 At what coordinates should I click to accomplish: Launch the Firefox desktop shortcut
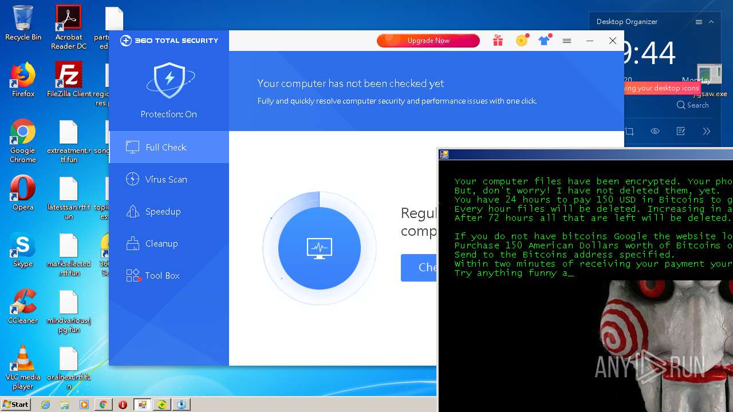pyautogui.click(x=23, y=80)
